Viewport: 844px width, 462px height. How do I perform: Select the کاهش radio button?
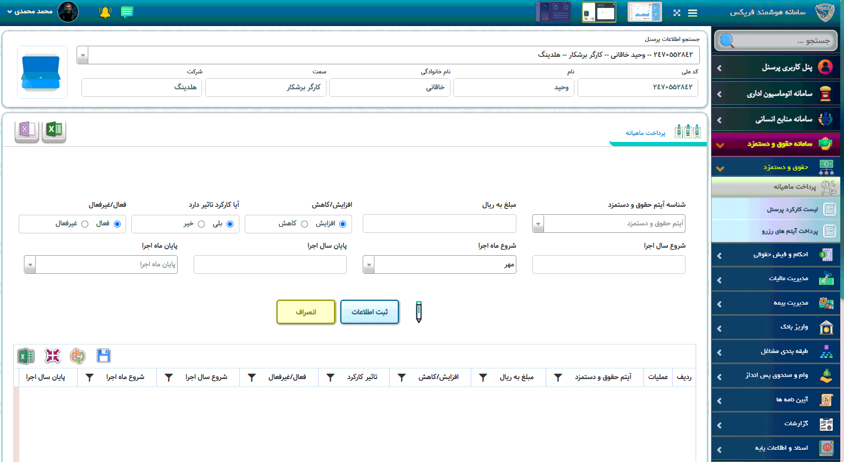[x=304, y=224]
